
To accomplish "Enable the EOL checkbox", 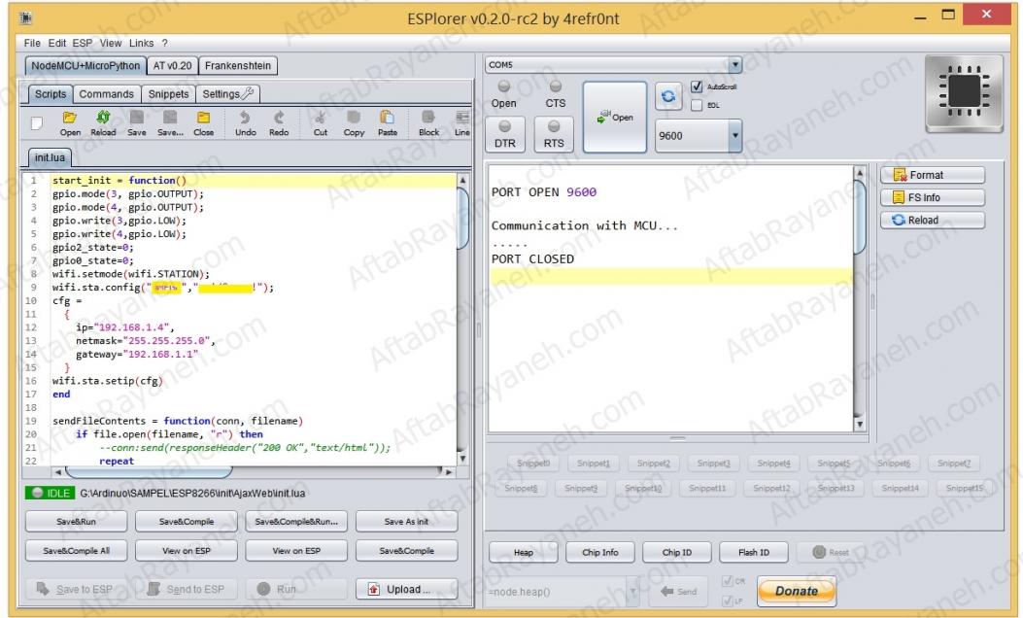I will coord(697,105).
